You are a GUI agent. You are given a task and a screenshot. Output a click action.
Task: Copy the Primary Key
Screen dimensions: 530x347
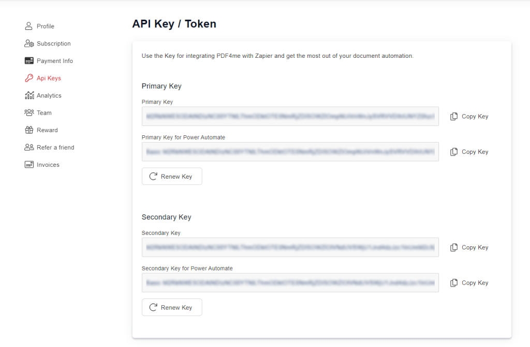(469, 117)
